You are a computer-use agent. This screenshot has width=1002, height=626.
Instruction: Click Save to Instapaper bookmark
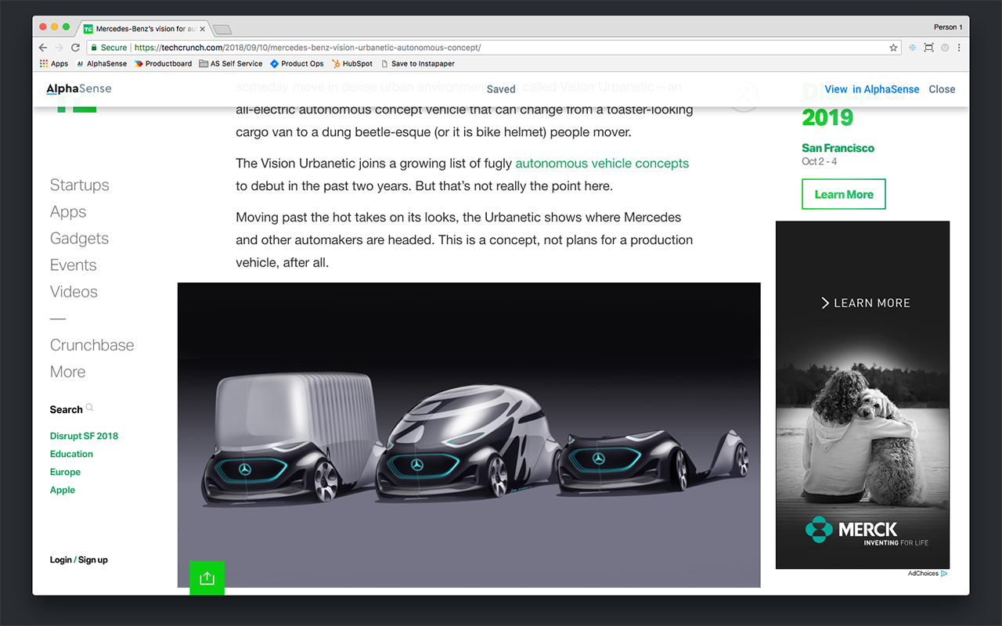[x=418, y=63]
